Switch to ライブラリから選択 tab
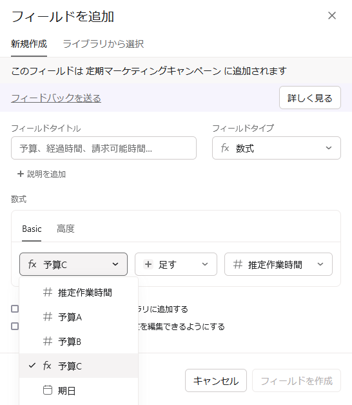 point(103,44)
